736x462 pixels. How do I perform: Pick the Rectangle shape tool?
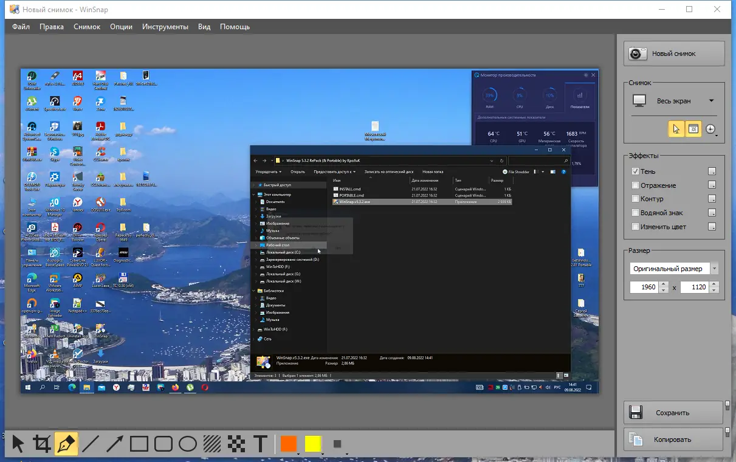(139, 444)
